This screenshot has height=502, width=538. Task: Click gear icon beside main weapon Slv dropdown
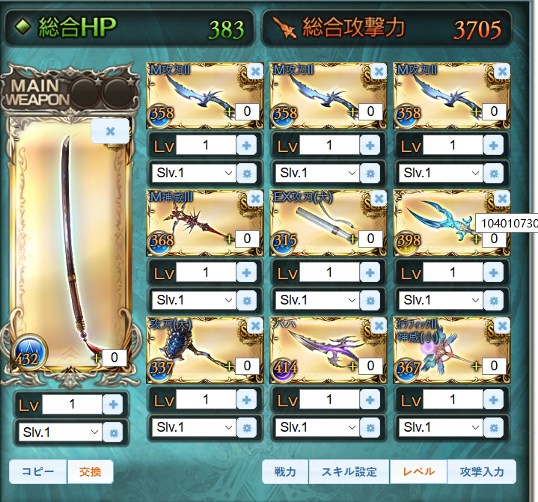(x=113, y=432)
